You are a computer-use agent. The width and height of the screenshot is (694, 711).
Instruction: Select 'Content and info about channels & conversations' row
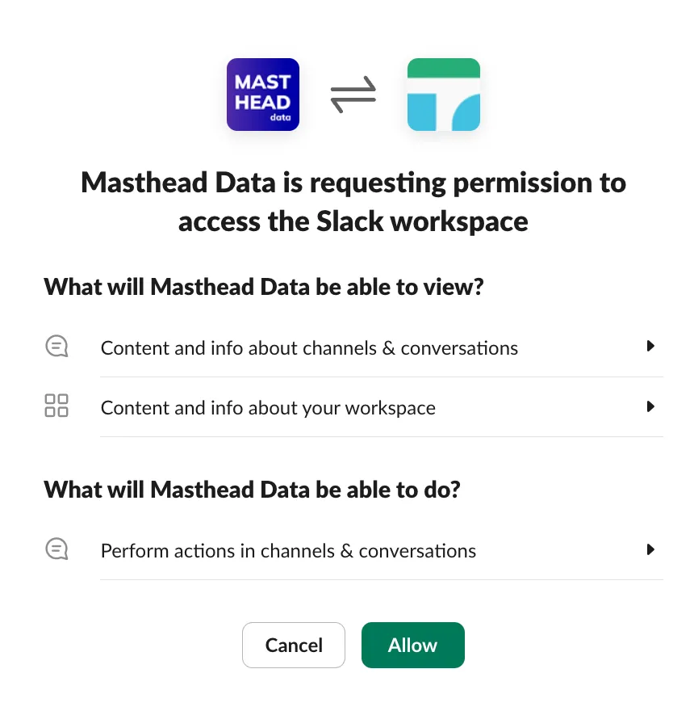coord(309,348)
